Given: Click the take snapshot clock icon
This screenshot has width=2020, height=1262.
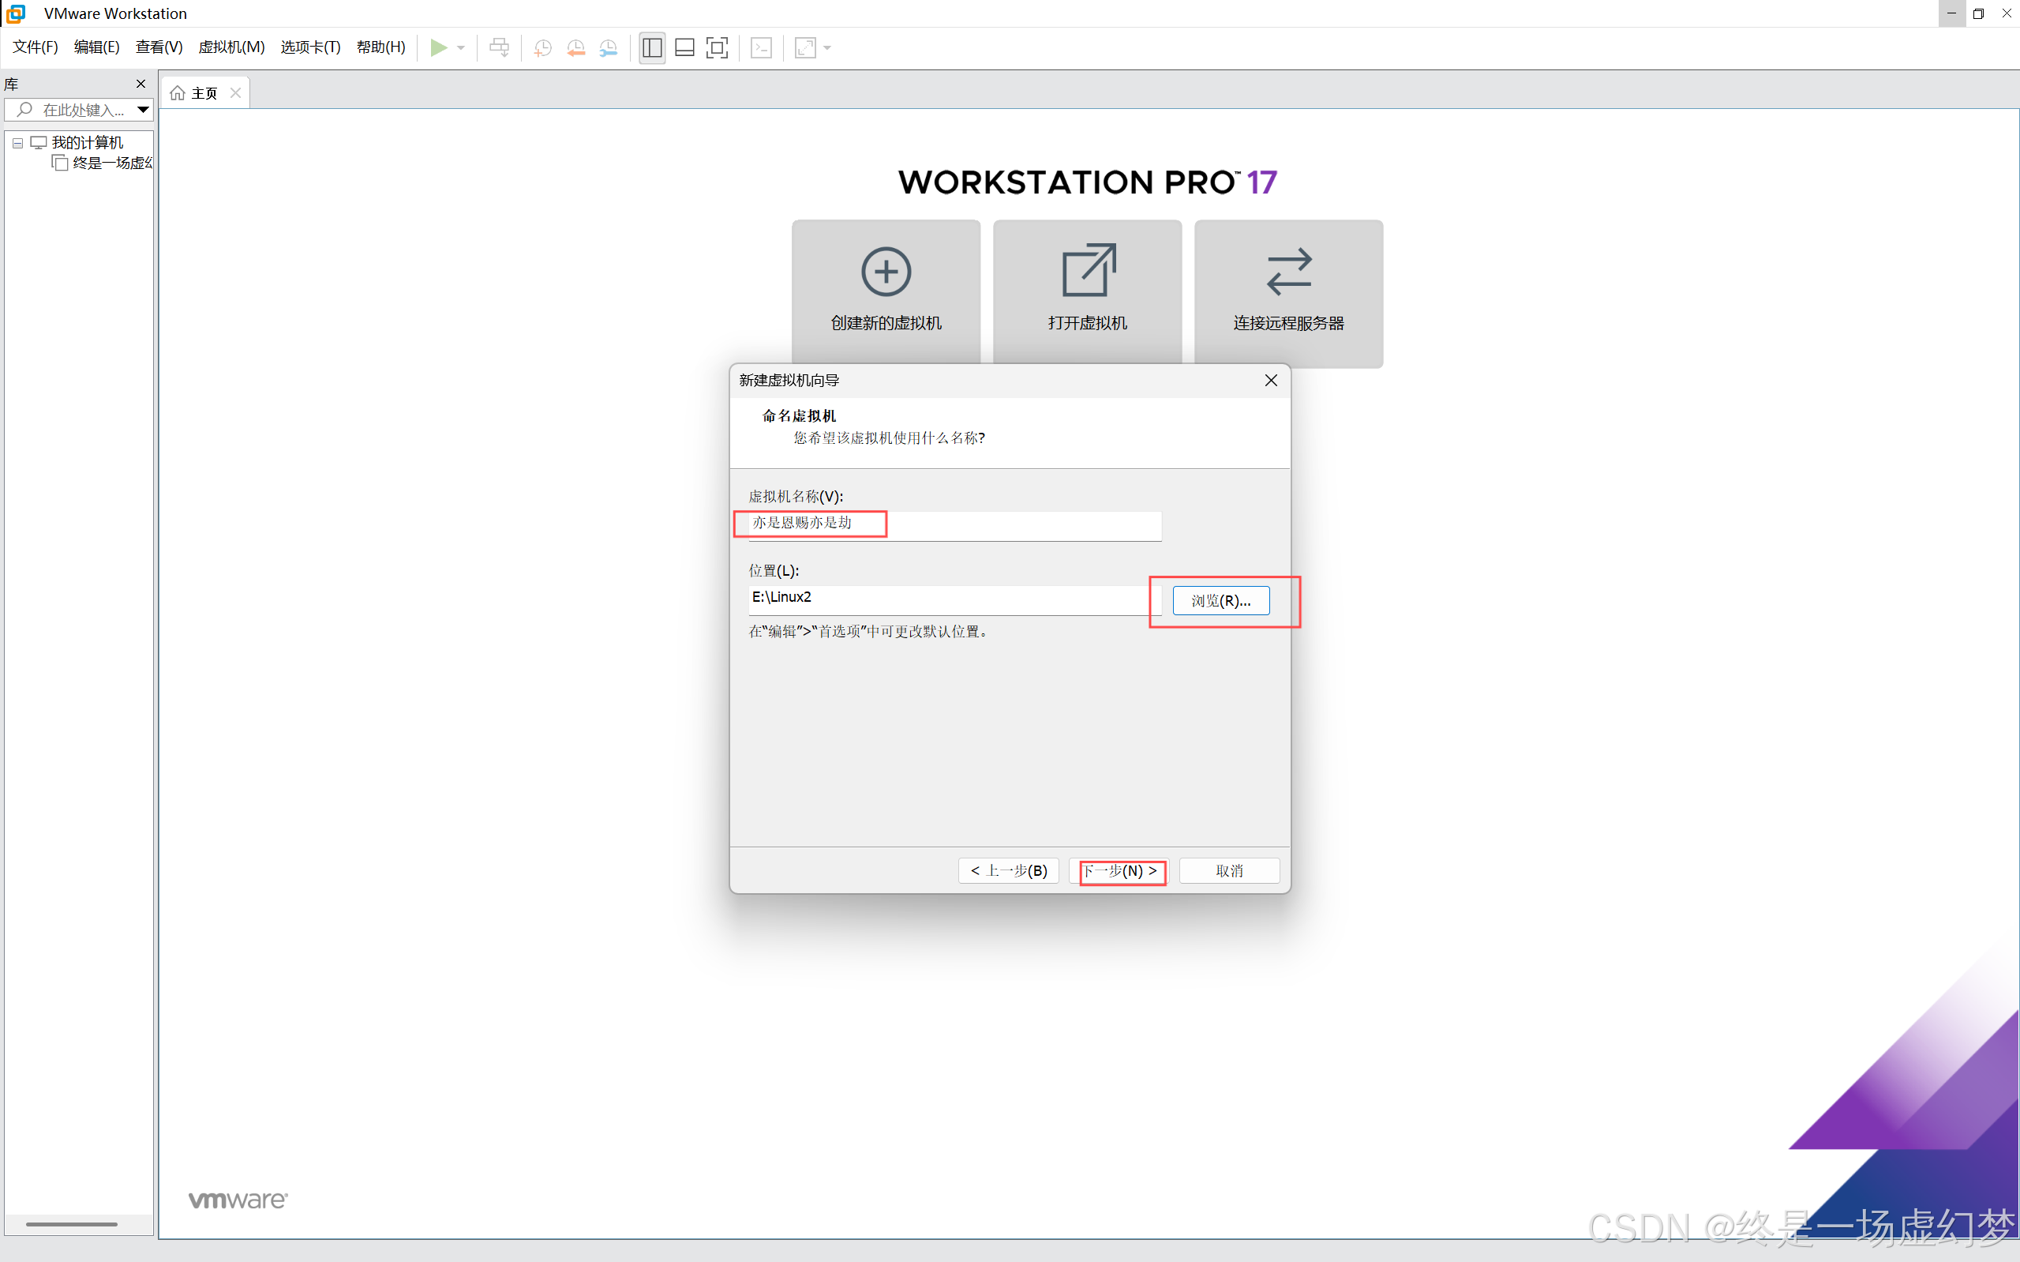Looking at the screenshot, I should (543, 47).
